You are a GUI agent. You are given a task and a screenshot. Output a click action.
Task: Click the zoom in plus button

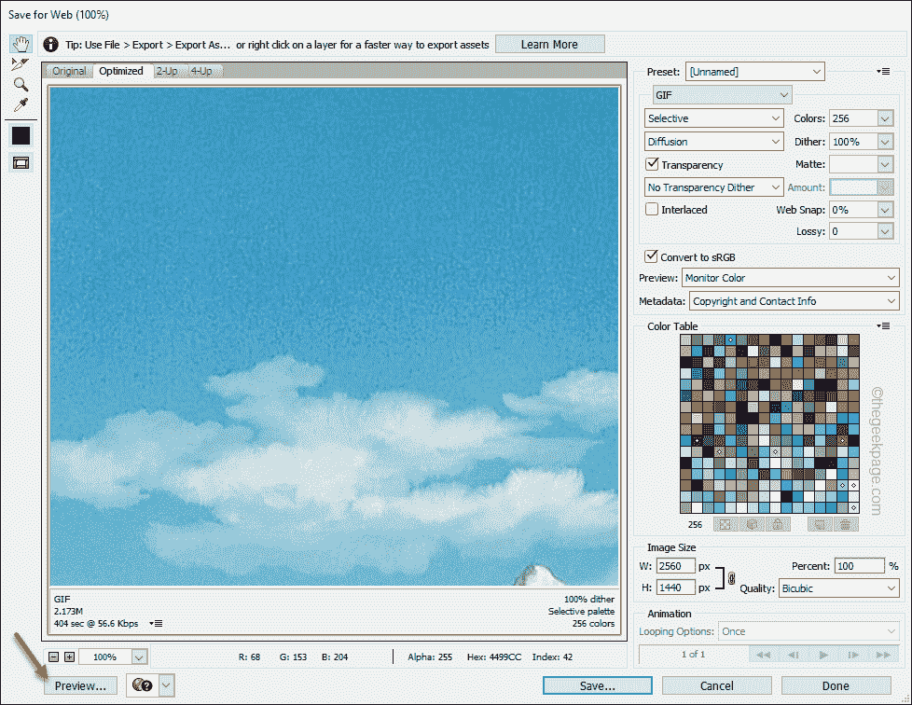(69, 657)
